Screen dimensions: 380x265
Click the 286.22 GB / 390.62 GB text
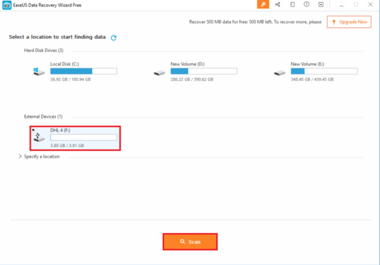(x=192, y=79)
